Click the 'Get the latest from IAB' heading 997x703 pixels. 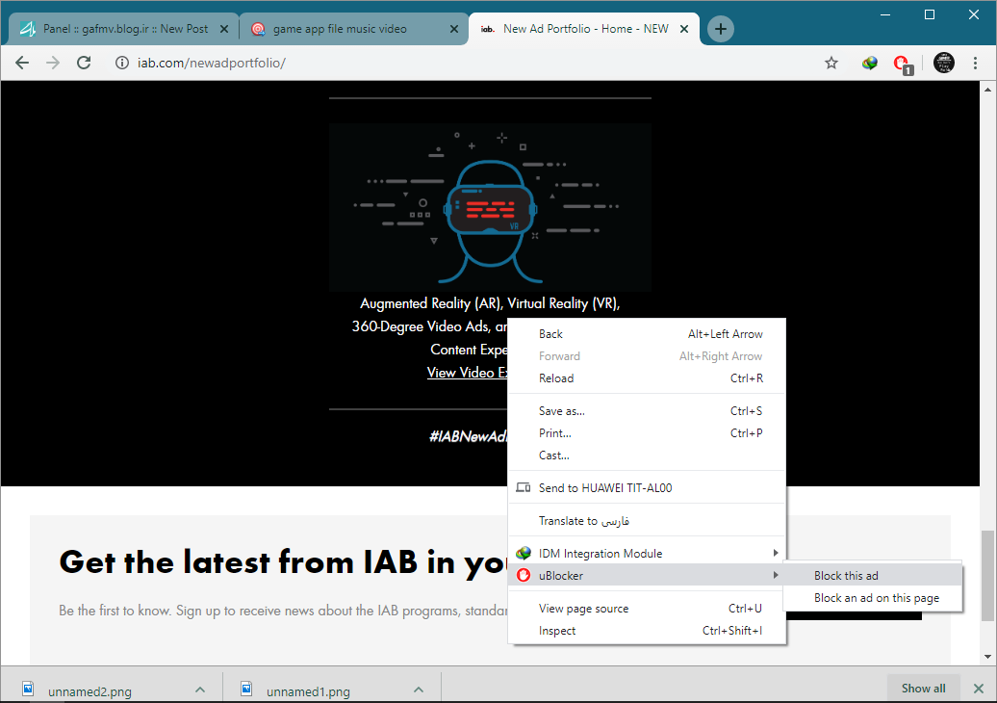(x=283, y=562)
